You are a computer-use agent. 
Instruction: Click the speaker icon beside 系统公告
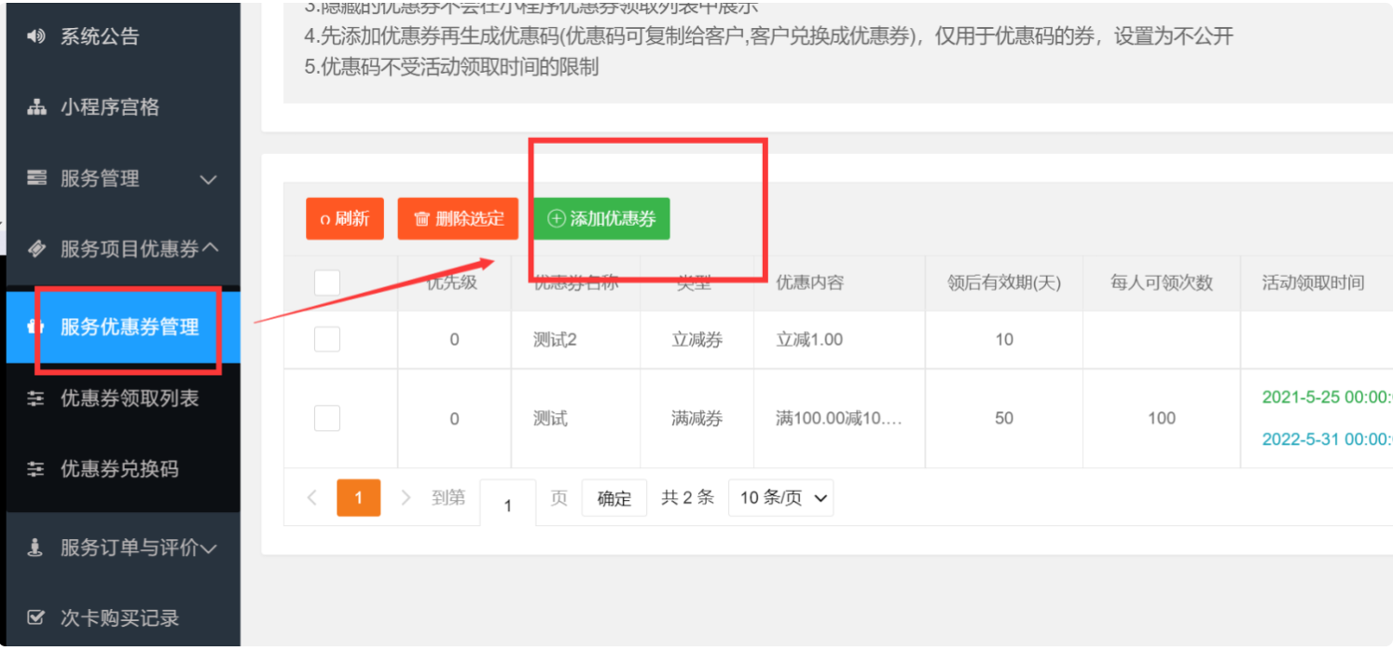pos(36,36)
